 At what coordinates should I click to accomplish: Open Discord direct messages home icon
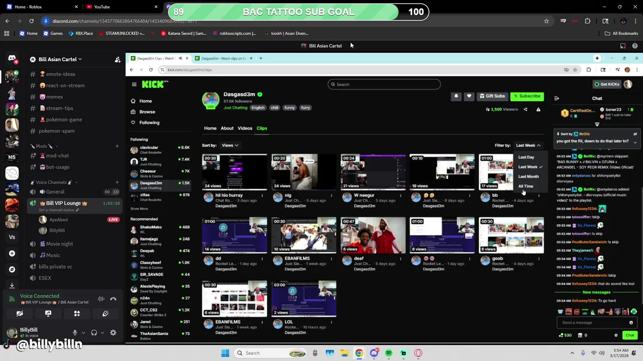(x=12, y=59)
